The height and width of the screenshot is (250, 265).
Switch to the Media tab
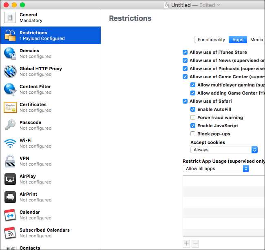tap(256, 40)
